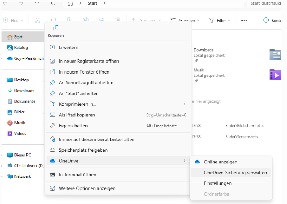Click Weitere Optionen anzeigen
Image resolution: width=287 pixels, height=204 pixels.
(118, 188)
